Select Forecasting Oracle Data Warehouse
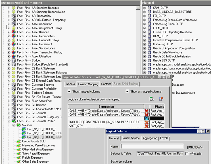 coord(175,20)
